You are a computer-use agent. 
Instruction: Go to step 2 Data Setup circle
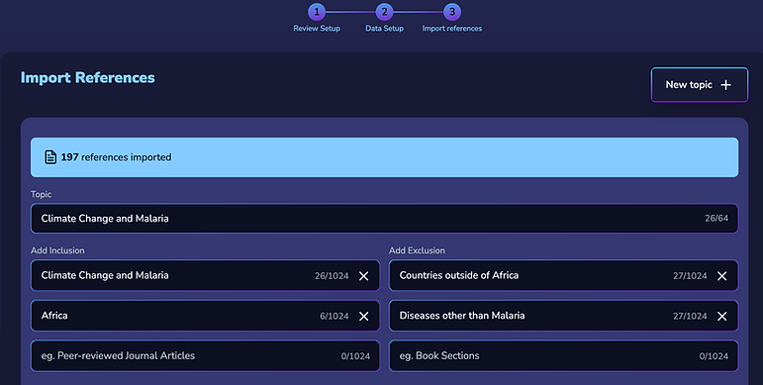tap(384, 12)
